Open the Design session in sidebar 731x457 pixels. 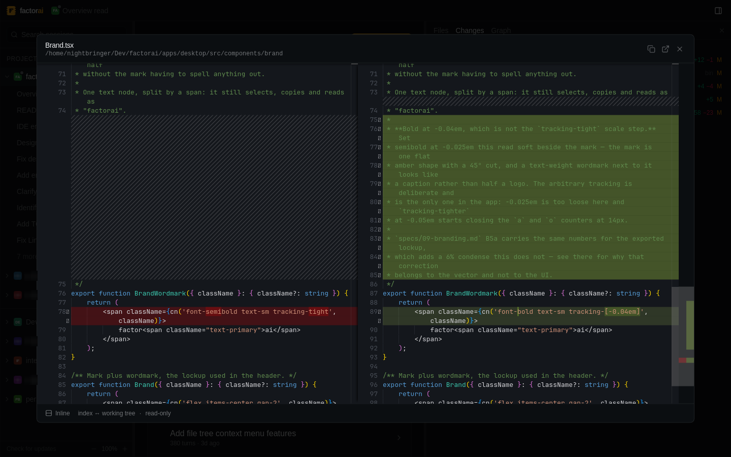tap(26, 143)
